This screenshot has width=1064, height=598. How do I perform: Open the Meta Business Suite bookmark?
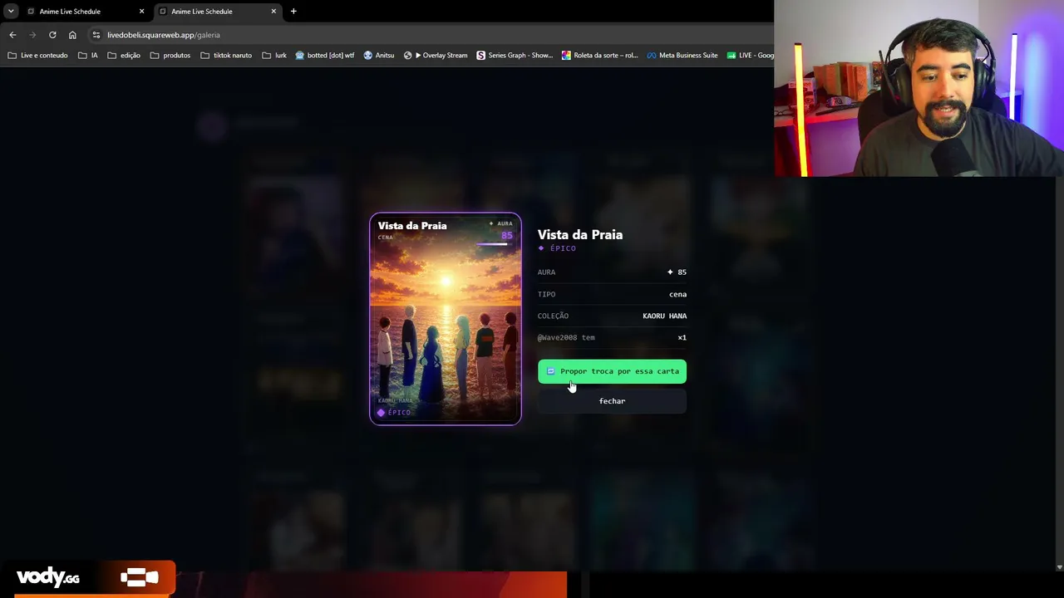point(682,56)
